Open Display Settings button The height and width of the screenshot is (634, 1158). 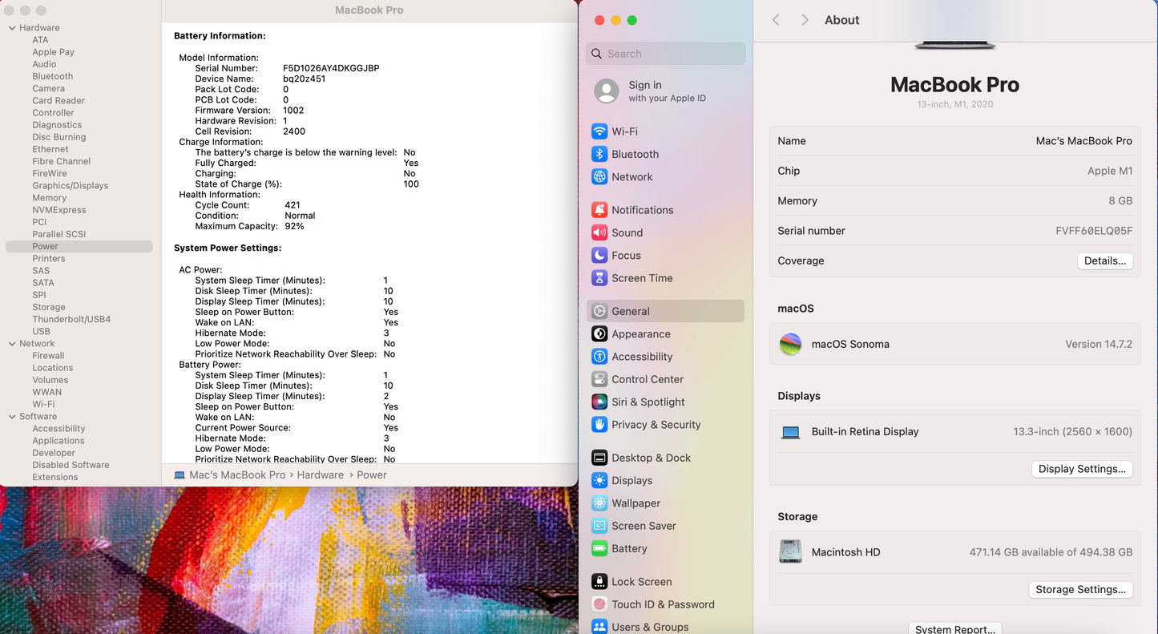(1082, 469)
